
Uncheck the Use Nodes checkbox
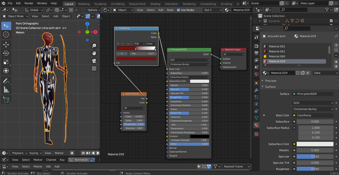pyautogui.click(x=178, y=10)
